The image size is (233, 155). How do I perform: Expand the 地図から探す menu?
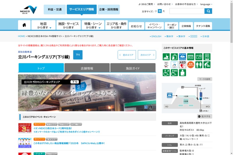click(43, 25)
